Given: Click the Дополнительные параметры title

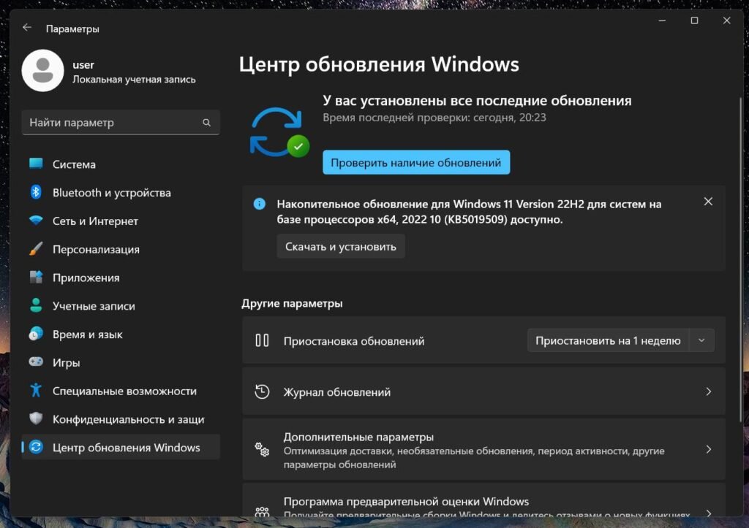Looking at the screenshot, I should (358, 437).
